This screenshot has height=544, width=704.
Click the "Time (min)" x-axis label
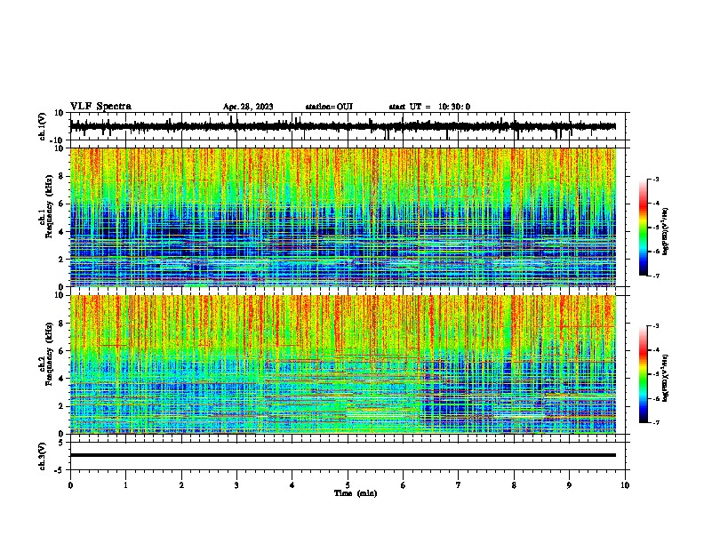(356, 493)
